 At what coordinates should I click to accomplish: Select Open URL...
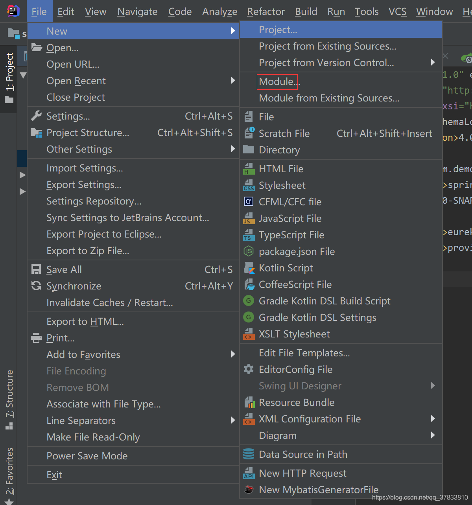click(133, 64)
